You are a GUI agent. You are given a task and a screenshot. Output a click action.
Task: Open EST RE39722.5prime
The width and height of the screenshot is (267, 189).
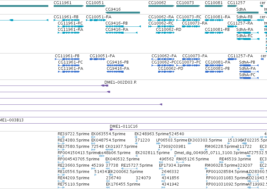73,134
